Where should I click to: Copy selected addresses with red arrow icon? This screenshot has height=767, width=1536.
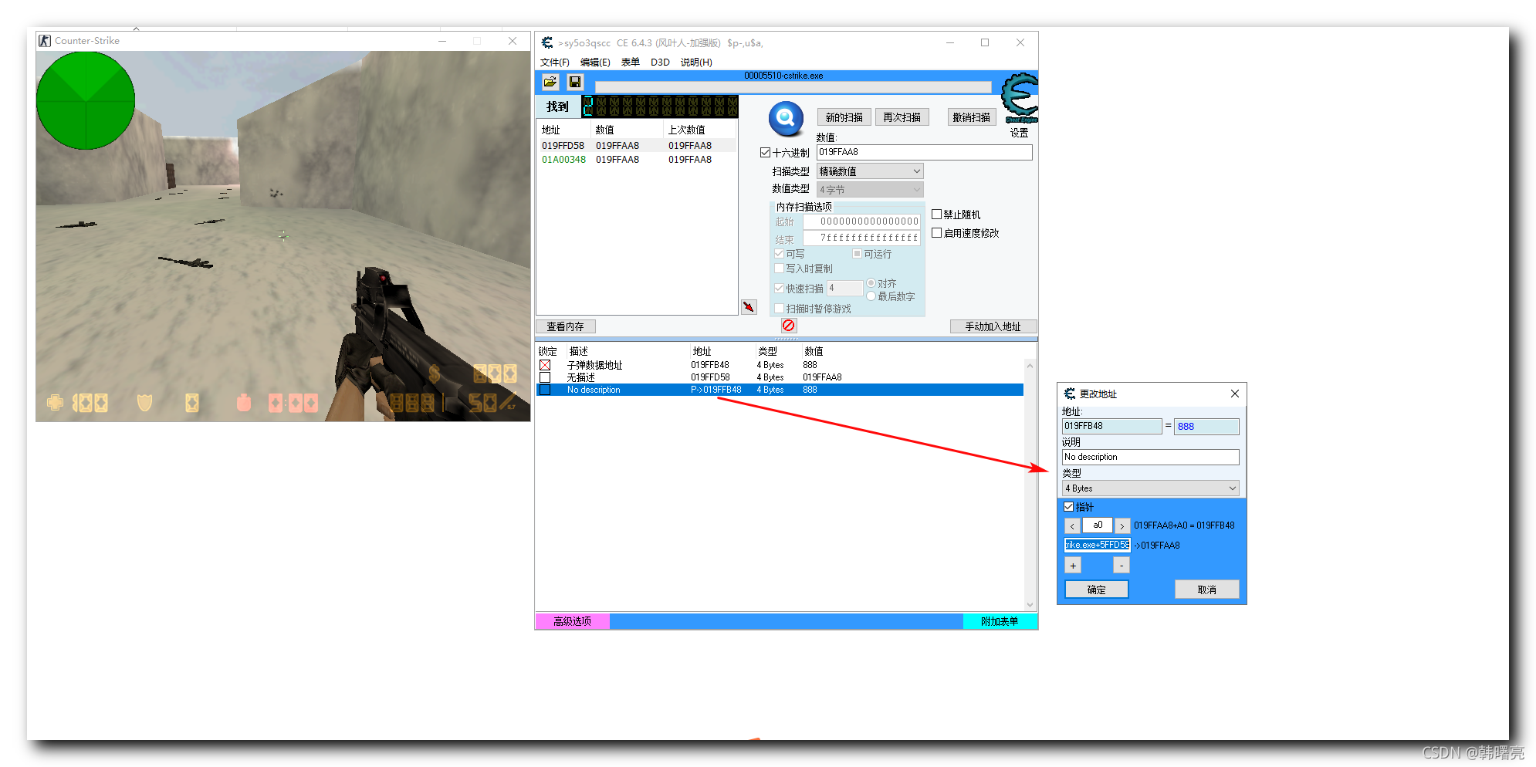749,307
